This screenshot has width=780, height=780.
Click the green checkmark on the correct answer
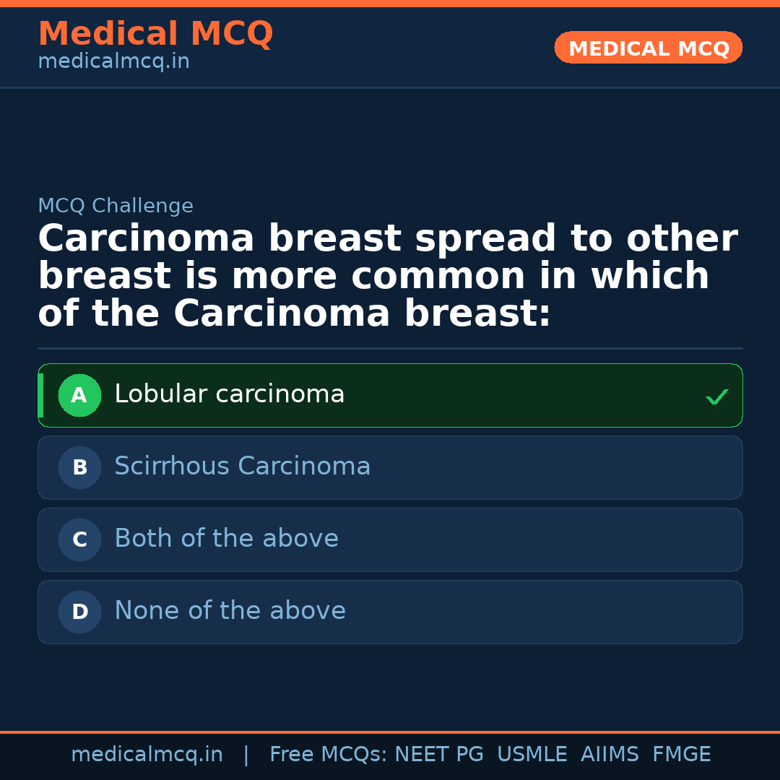[x=716, y=396]
